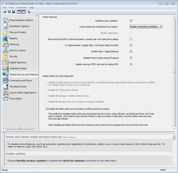The height and width of the screenshot is (173, 178).
Task: Click the sidebar scroll right arrow
Action: pos(36,128)
